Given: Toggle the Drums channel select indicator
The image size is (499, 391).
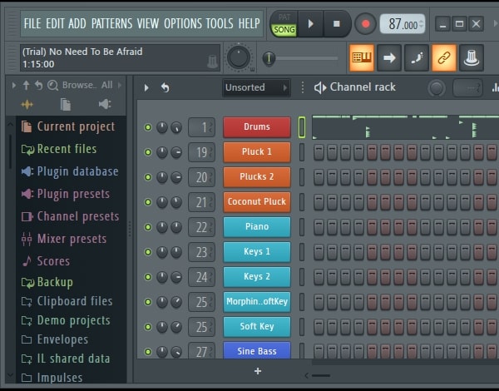Looking at the screenshot, I should pyautogui.click(x=302, y=127).
